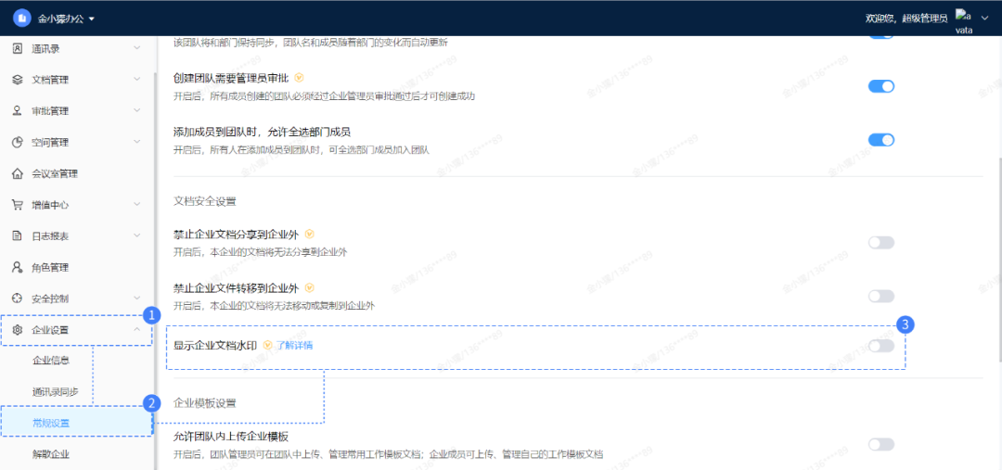Turn on 显示企业文档水印 switch

pyautogui.click(x=880, y=346)
